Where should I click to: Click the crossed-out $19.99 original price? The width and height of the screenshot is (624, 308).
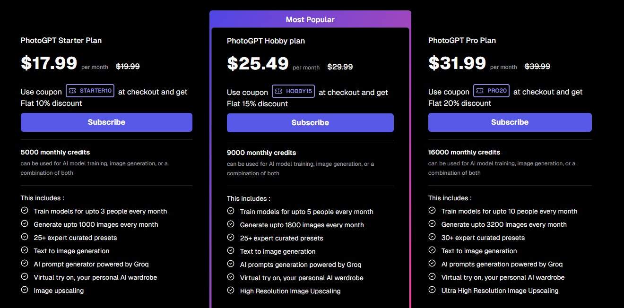point(128,66)
